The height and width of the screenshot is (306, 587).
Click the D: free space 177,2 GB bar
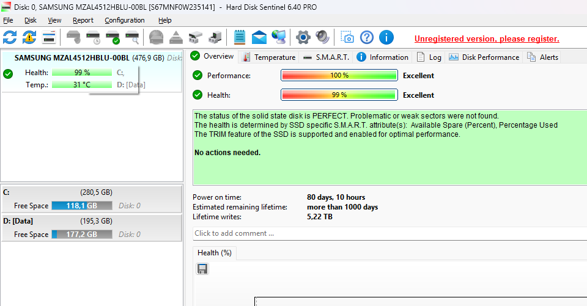(81, 235)
